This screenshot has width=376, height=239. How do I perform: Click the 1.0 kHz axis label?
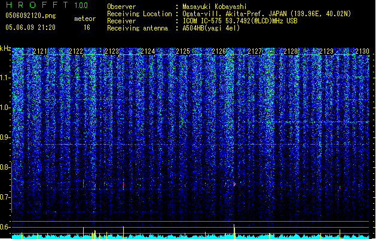tap(5, 108)
